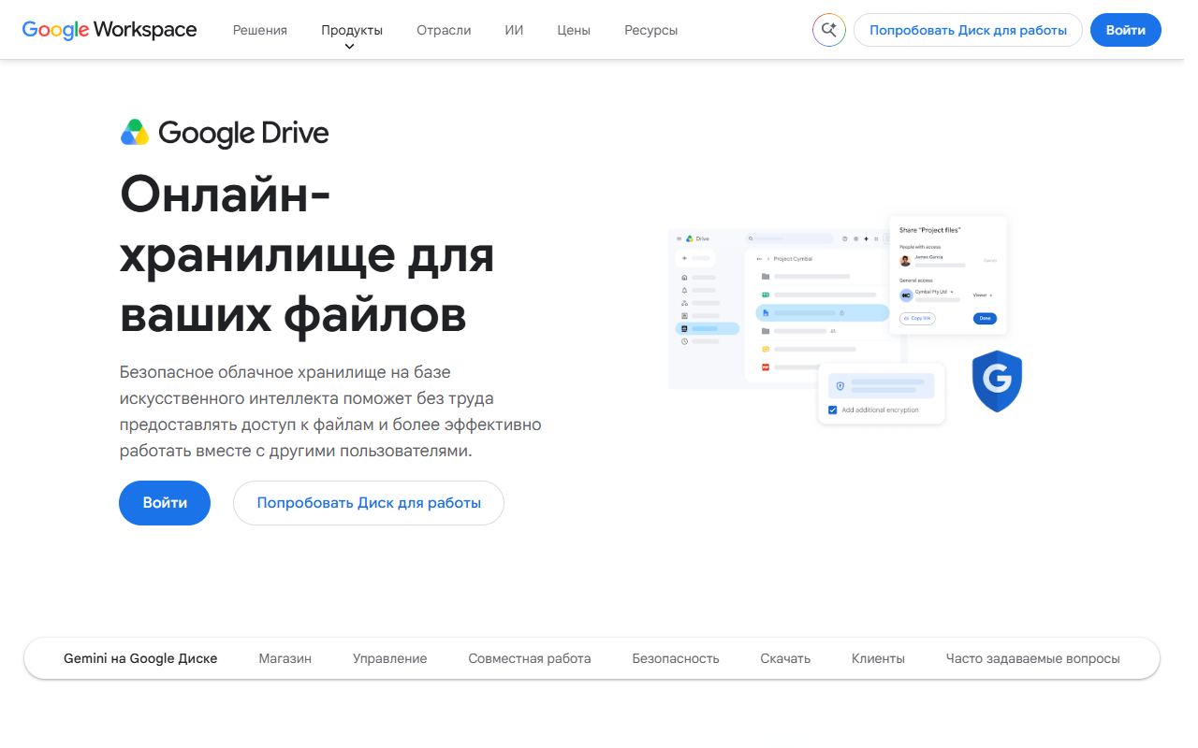Select the Gemini на Google Диске tab
This screenshot has height=748, width=1198.
[x=140, y=658]
